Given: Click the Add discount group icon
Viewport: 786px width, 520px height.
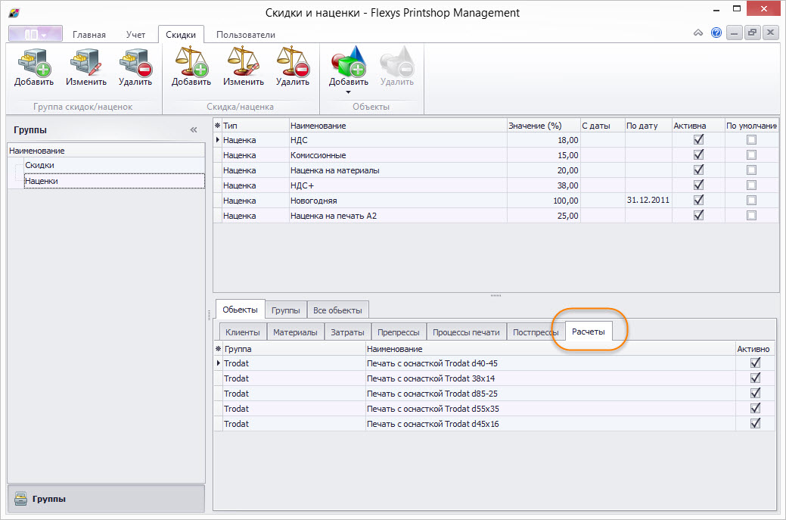Looking at the screenshot, I should coord(34,62).
